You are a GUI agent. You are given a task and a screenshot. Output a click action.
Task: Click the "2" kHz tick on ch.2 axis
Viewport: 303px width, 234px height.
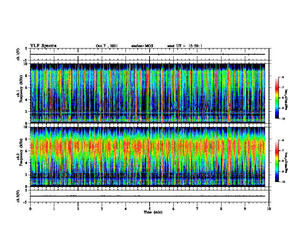pos(27,175)
